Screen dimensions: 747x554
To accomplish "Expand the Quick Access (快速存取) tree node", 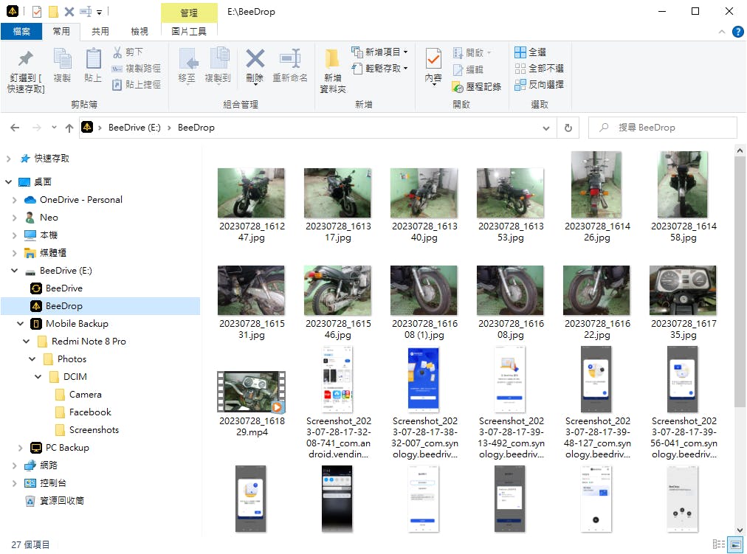I will coord(9,159).
